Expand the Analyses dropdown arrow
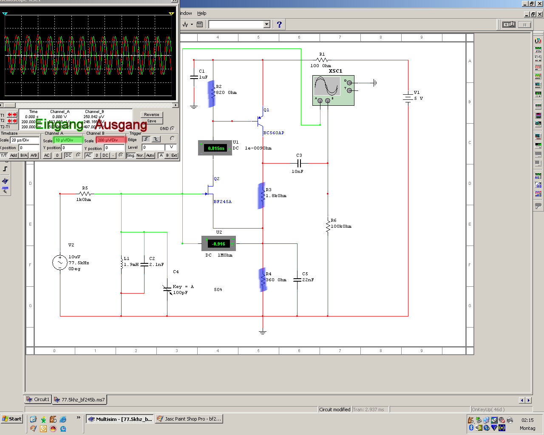Screen dimensions: 544x435 tap(192, 25)
